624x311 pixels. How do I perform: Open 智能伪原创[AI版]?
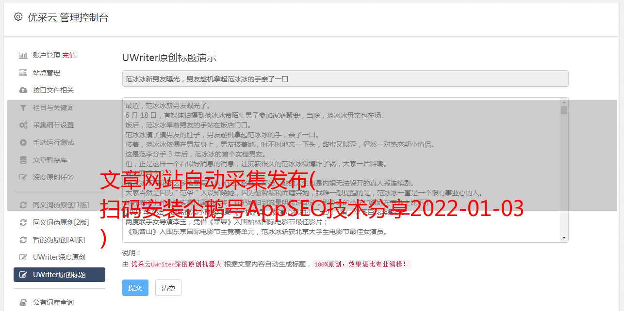(x=59, y=240)
